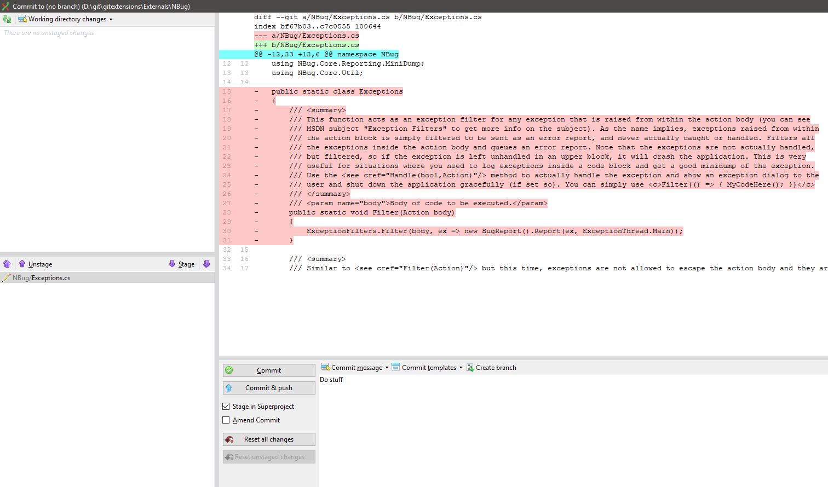The width and height of the screenshot is (828, 487).
Task: Click the 'diff --git a/NBug/Exceptions.cs' line
Action: (368, 17)
